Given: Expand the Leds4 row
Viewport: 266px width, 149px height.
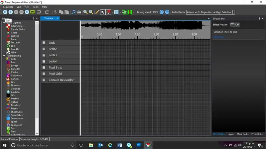Looking at the screenshot, I should click(44, 61).
